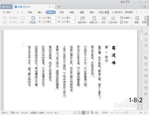Click the poem title 蜀道难
Image resolution: width=149 pixels, height=115 pixels.
pos(114,55)
